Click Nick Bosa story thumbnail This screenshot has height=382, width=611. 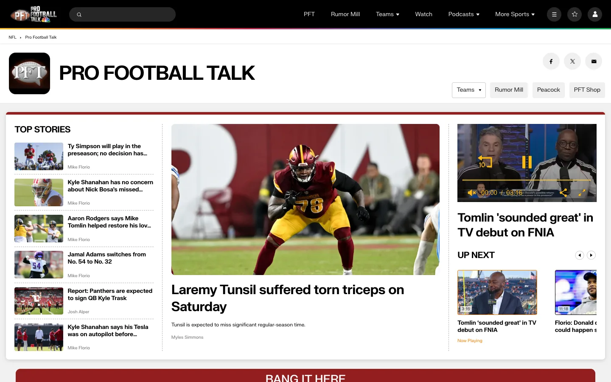click(x=39, y=192)
